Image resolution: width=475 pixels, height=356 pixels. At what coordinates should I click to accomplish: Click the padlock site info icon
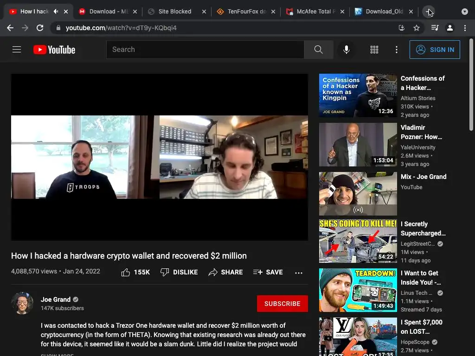(58, 28)
